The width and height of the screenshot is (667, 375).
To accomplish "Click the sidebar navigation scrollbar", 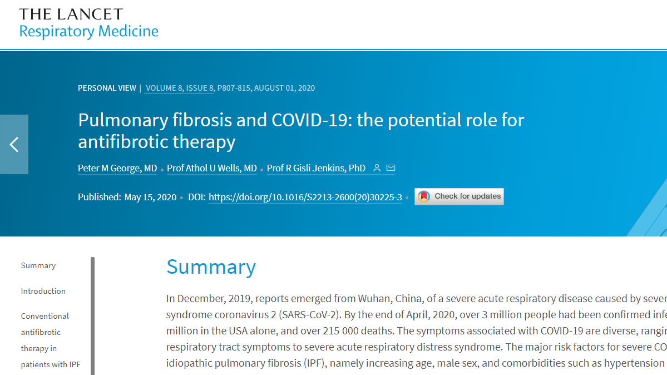I will pyautogui.click(x=93, y=315).
